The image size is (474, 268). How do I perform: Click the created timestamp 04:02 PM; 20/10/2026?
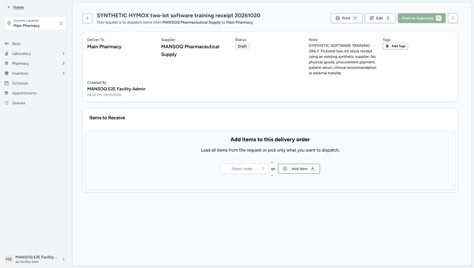click(104, 95)
